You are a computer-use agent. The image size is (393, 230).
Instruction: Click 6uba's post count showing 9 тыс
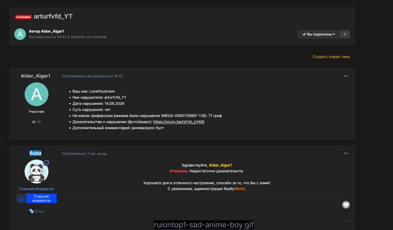click(x=37, y=211)
